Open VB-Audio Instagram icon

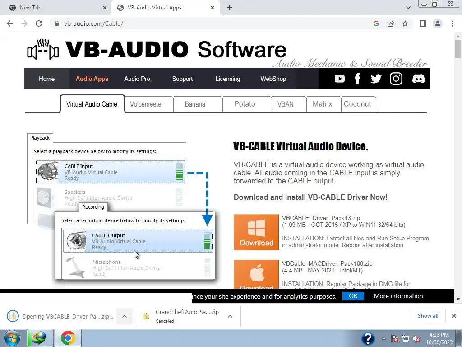point(396,79)
